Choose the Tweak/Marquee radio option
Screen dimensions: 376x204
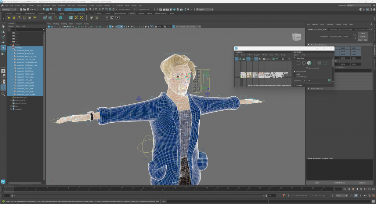295,77
